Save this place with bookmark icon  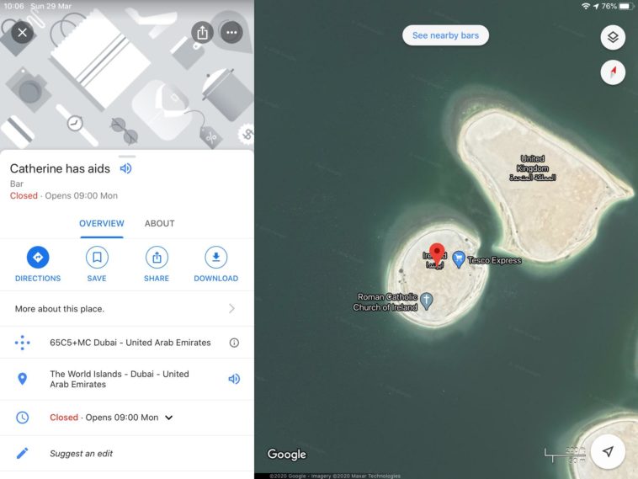97,264
